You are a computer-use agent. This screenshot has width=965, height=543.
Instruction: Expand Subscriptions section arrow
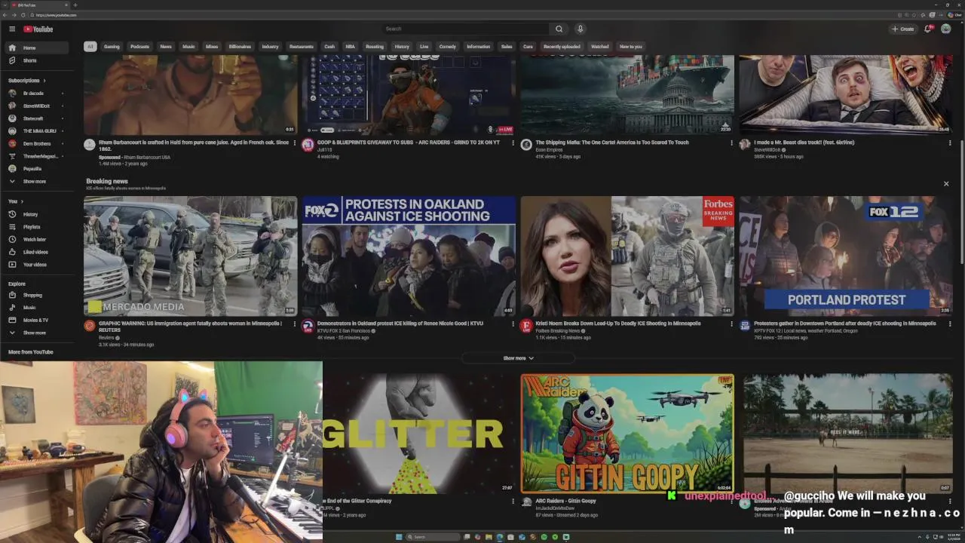pos(44,81)
